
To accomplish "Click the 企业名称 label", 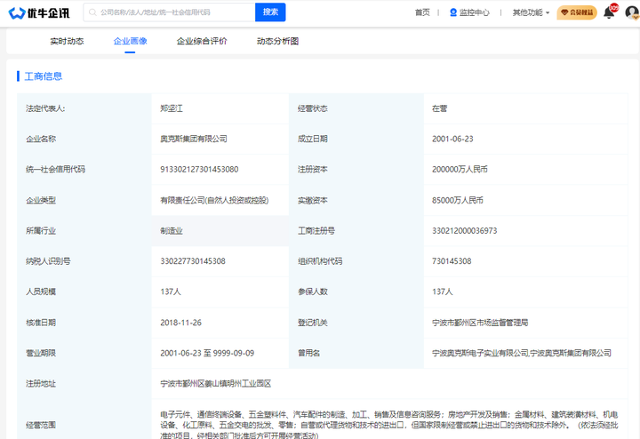I will coord(41,139).
